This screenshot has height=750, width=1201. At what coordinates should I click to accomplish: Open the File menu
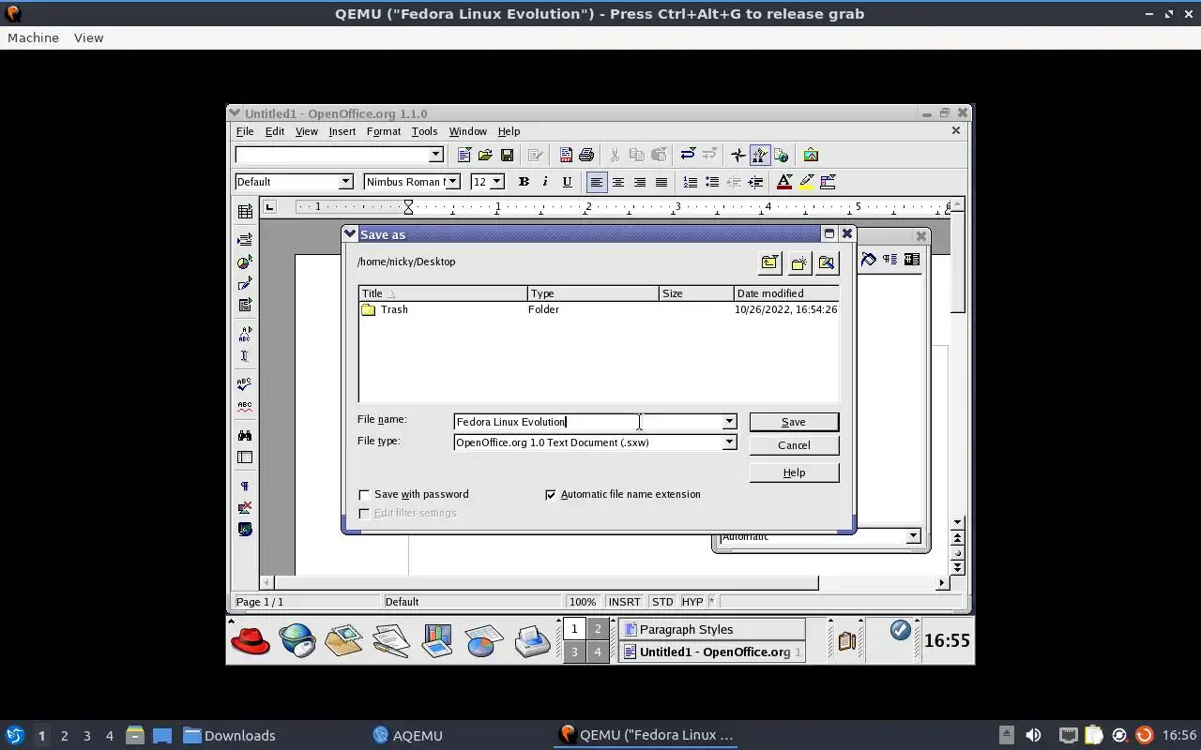tap(245, 131)
